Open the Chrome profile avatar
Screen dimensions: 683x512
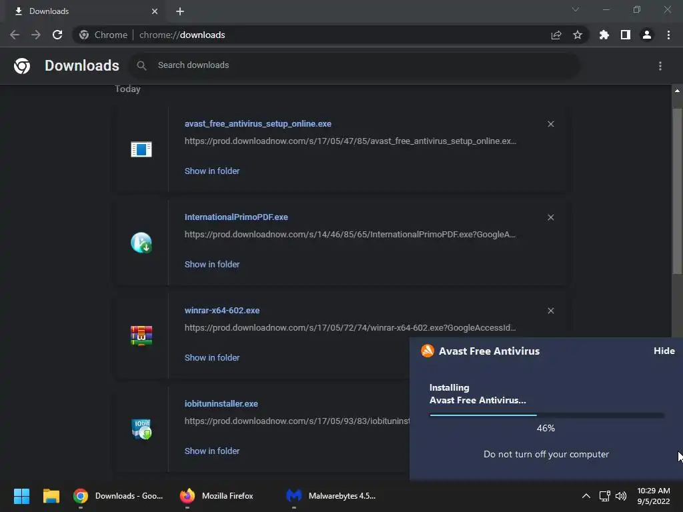(647, 35)
